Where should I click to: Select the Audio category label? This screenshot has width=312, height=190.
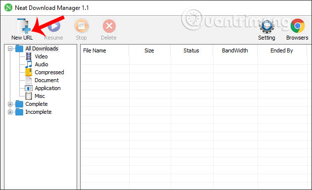42,64
